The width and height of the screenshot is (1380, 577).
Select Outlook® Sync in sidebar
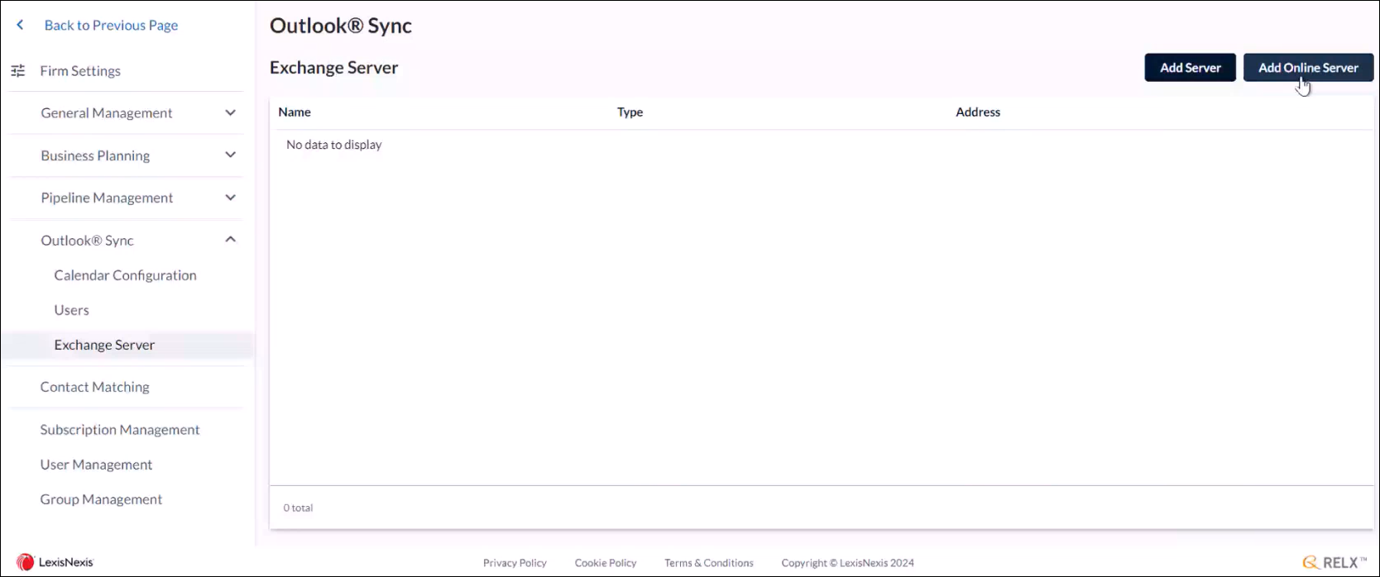pos(87,241)
